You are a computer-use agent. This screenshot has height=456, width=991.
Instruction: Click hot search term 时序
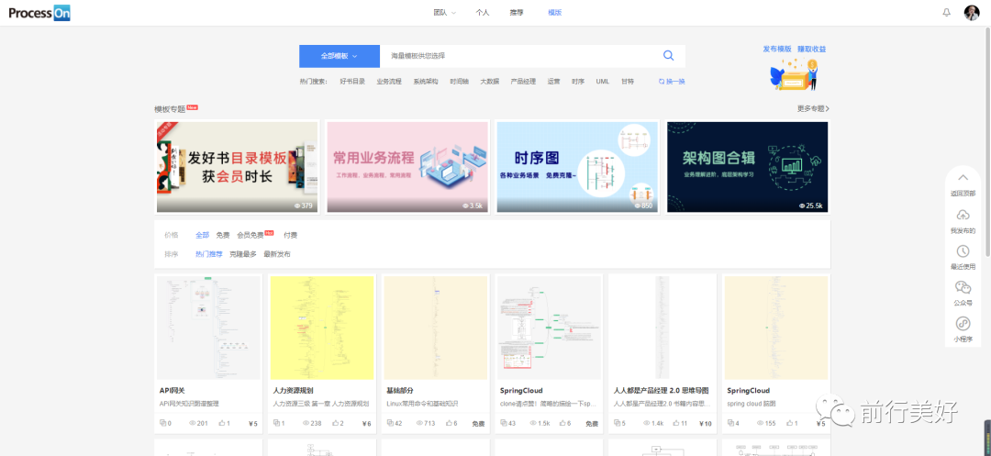[578, 82]
